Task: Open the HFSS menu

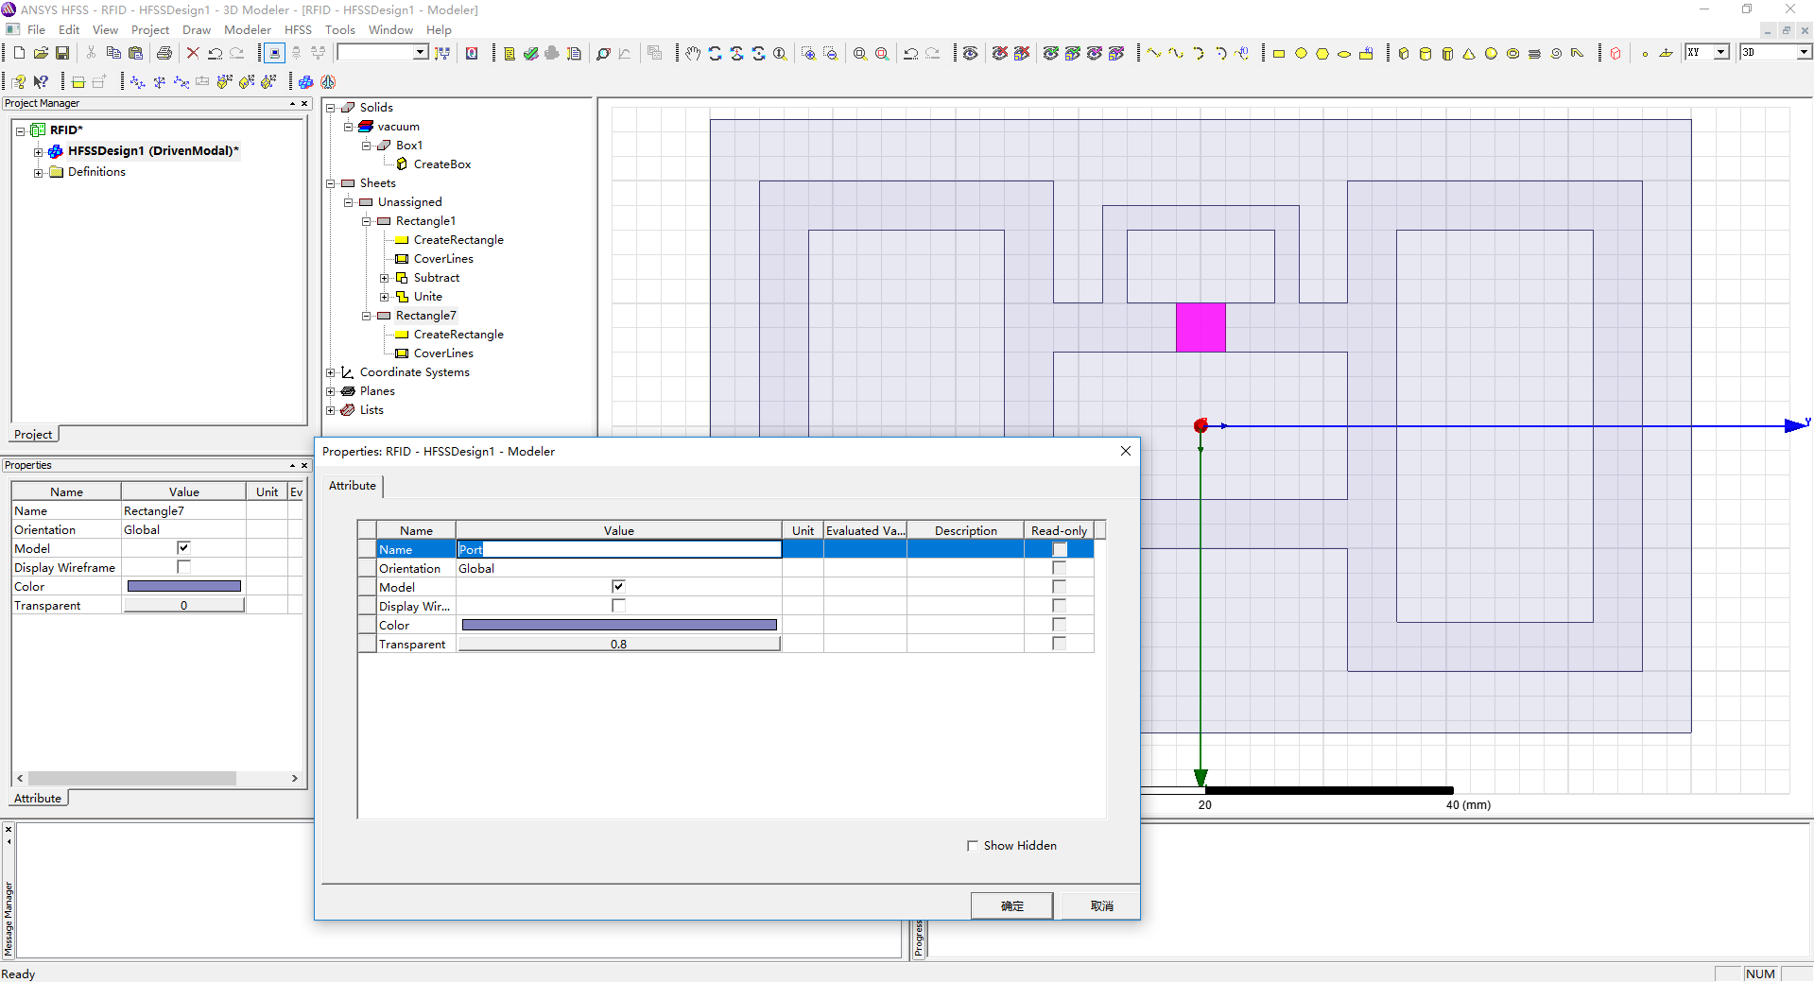Action: (298, 29)
